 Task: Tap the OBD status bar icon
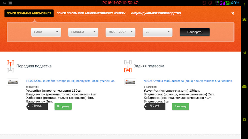[x=10, y=3]
